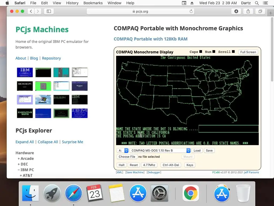The image size is (274, 206).
Task: Open the Window menu
Action: [x=115, y=3]
